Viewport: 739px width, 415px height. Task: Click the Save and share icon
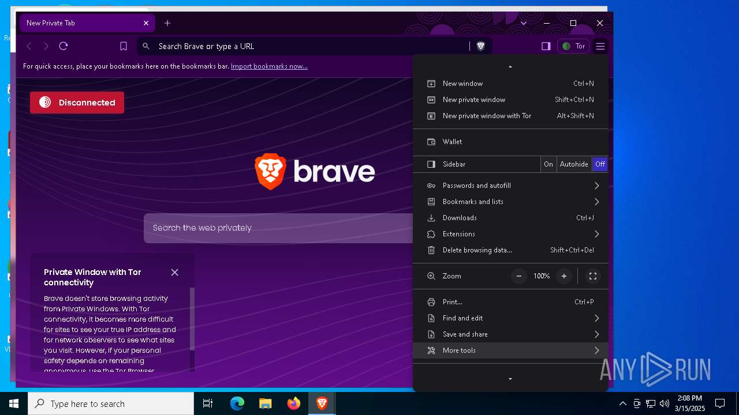click(x=431, y=334)
